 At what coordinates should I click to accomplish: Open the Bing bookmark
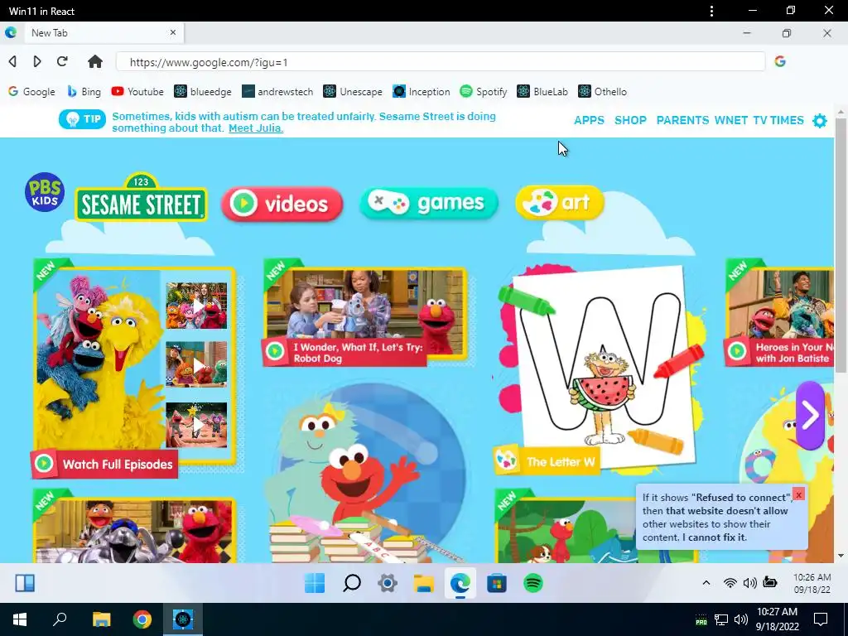84,91
